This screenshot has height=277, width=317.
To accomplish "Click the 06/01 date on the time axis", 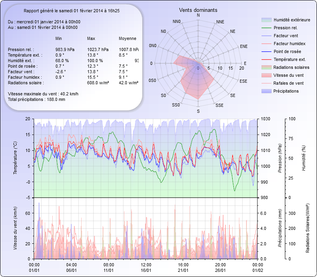I will (x=71, y=270).
